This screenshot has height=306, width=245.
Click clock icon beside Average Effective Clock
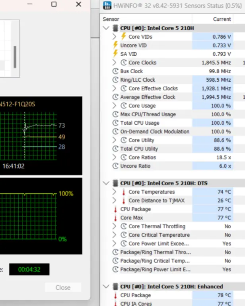[115, 97]
